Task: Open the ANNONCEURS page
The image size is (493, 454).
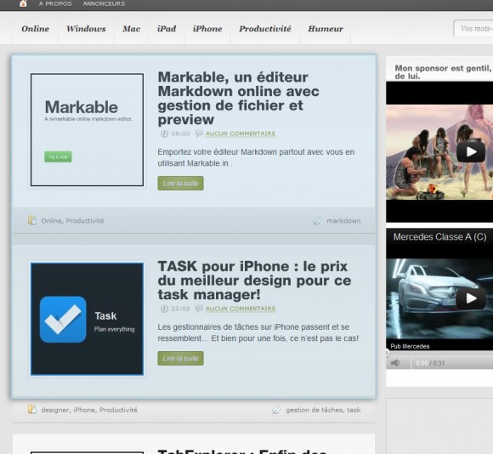Action: (104, 3)
